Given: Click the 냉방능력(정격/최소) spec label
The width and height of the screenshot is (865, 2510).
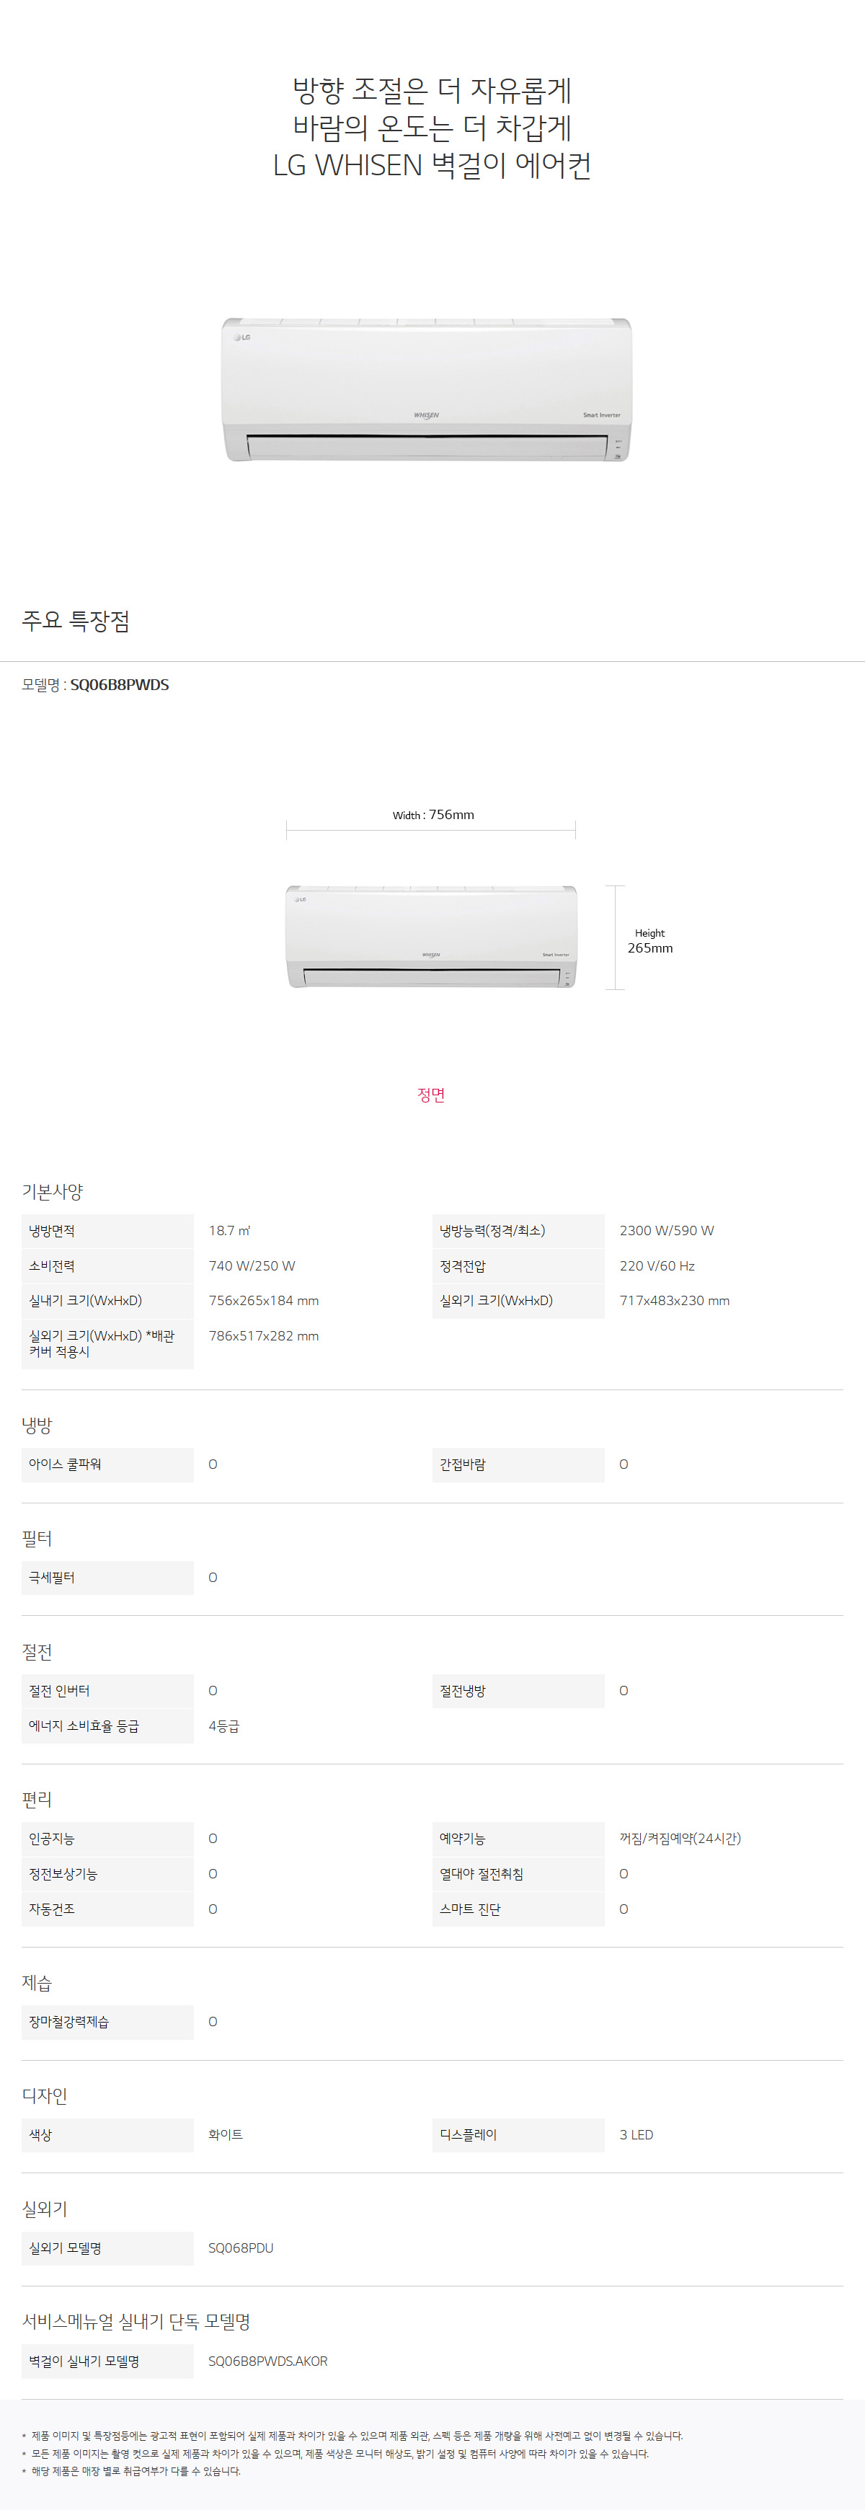Looking at the screenshot, I should point(492,1231).
